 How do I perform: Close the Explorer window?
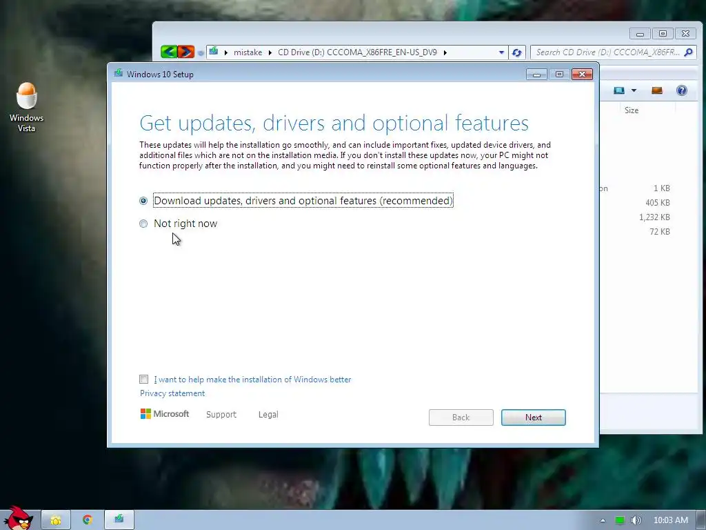686,34
